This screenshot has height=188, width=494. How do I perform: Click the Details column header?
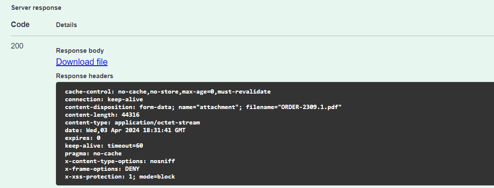tap(66, 25)
